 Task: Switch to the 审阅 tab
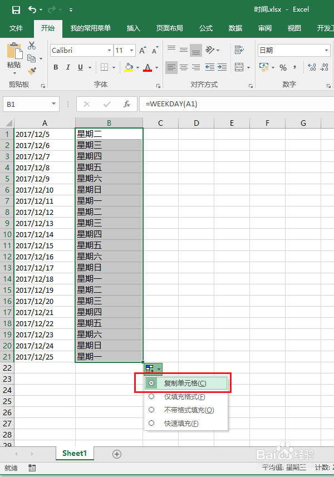tap(265, 28)
